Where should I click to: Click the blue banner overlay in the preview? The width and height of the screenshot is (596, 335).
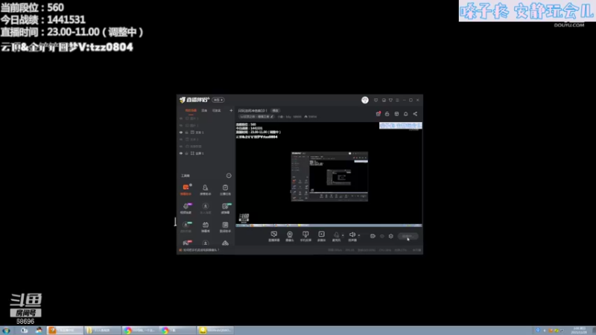pos(401,126)
